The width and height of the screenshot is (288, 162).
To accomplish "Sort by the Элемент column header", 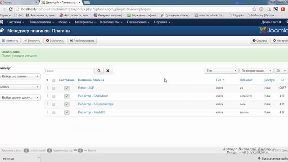I will 246,80.
